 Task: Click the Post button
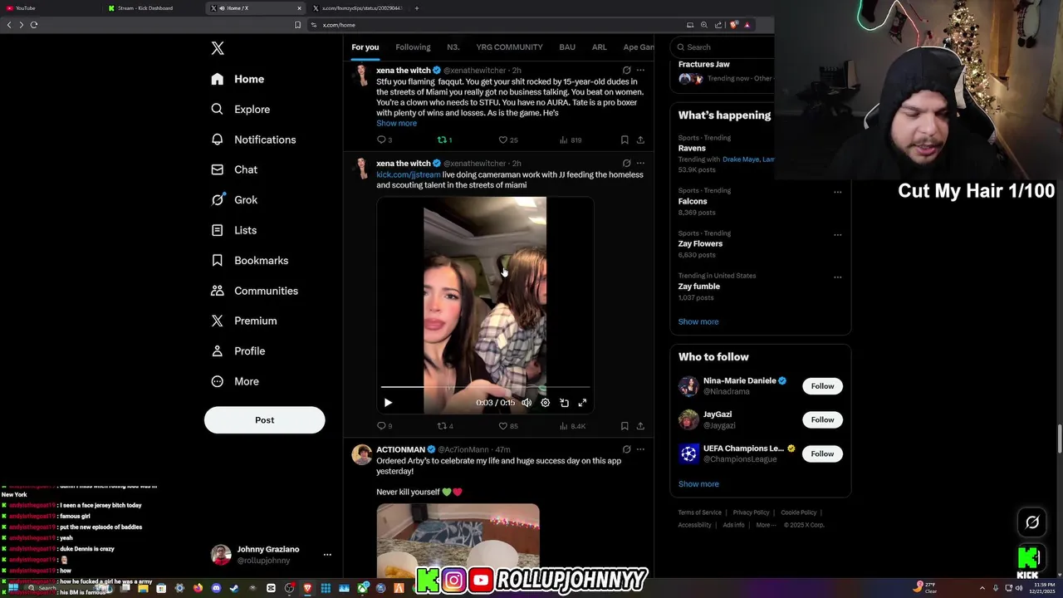pyautogui.click(x=264, y=419)
